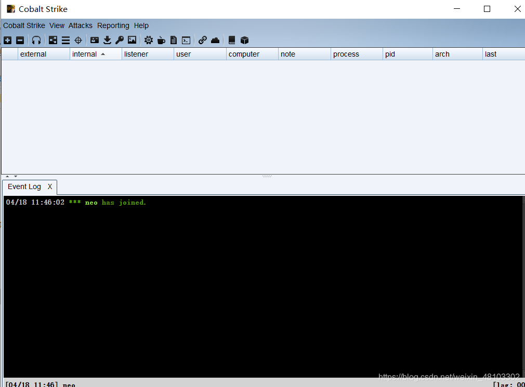
Task: Open the Reporting menu
Action: click(x=113, y=26)
